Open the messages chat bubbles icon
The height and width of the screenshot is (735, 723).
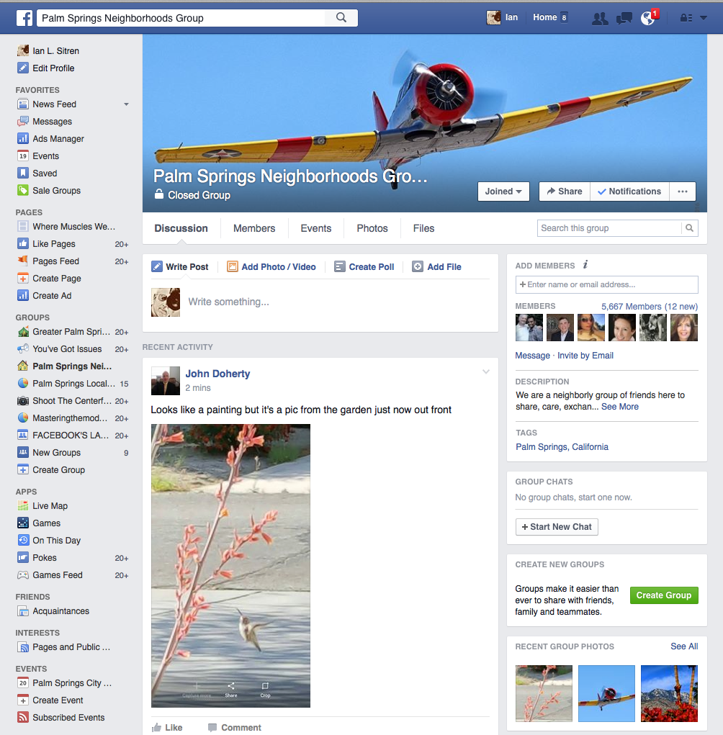(624, 18)
